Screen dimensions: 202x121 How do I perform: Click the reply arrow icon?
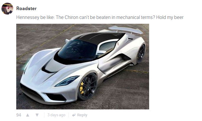[74, 115]
